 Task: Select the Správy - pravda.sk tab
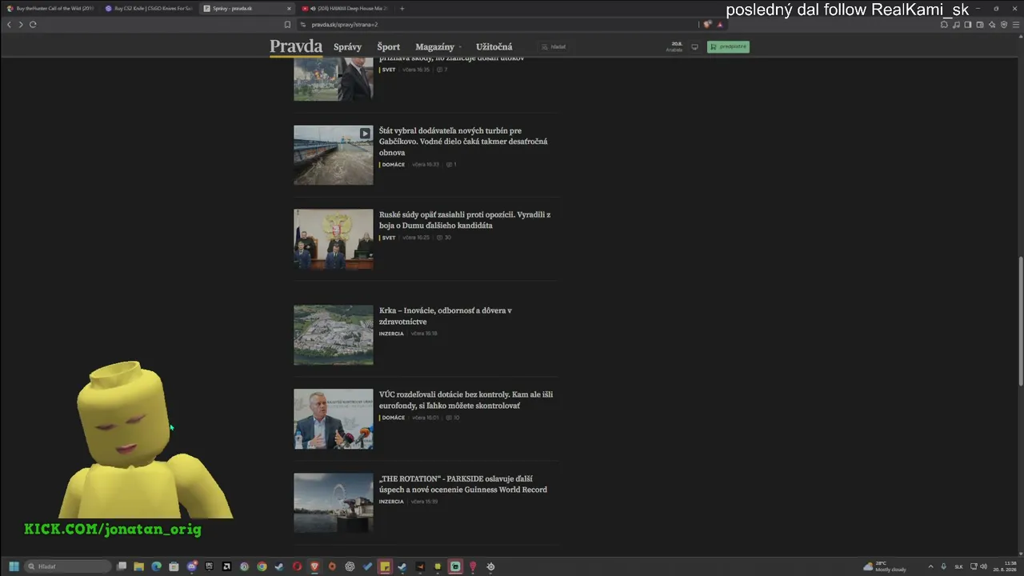tap(246, 9)
